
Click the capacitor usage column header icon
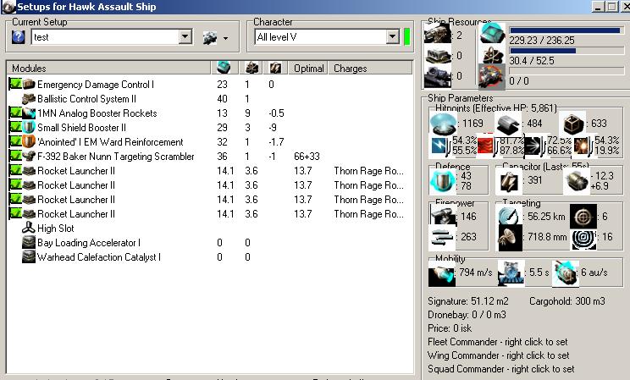tap(275, 69)
